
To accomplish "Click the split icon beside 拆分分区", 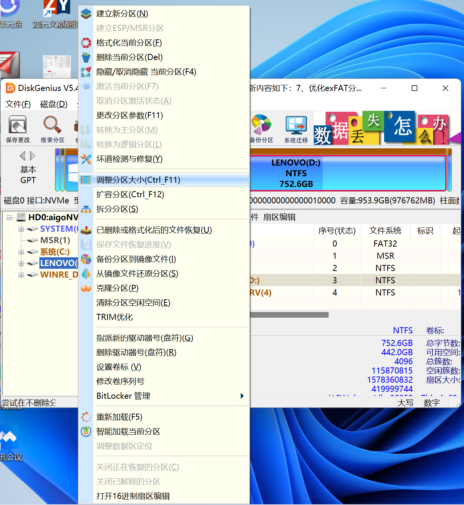I will tap(86, 209).
